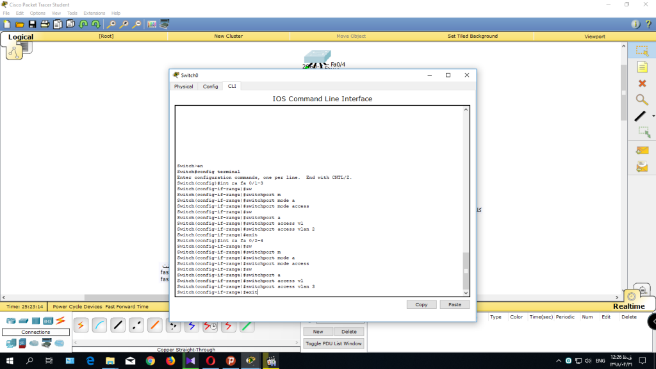
Task: Choose the green Octal cable
Action: (247, 325)
